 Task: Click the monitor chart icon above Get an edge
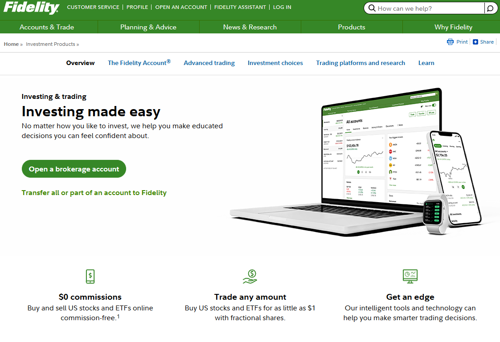410,277
